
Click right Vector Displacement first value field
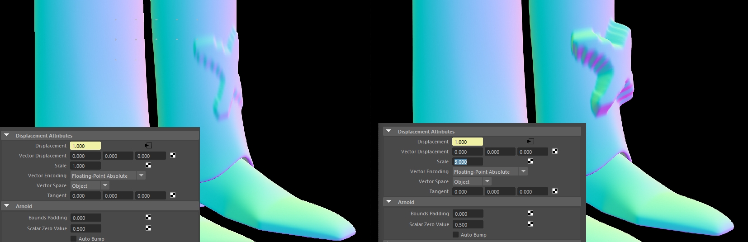click(x=468, y=152)
